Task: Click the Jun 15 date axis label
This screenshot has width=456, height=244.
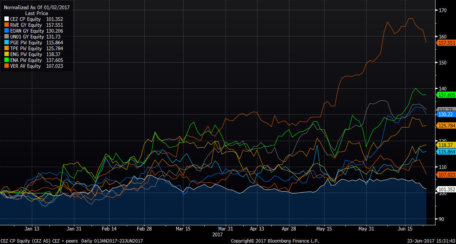Action: 405,229
